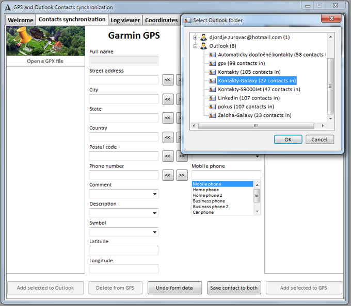This screenshot has width=351, height=306.
Task: Click the phone type list scrollbar down arrow
Action: [x=257, y=211]
